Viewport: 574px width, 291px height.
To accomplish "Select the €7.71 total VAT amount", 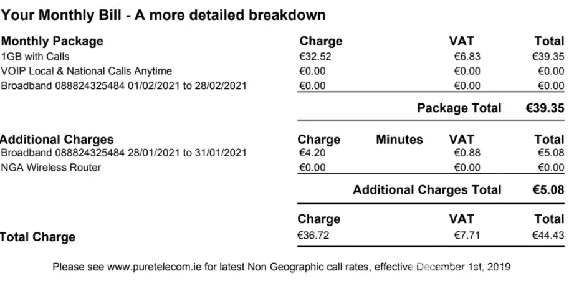I will [467, 235].
